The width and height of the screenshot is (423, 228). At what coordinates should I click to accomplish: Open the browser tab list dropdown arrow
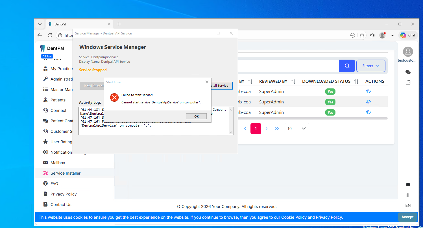click(x=40, y=24)
